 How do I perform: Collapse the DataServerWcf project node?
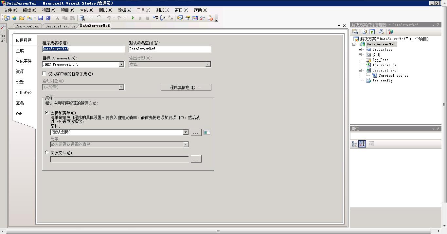coord(354,44)
